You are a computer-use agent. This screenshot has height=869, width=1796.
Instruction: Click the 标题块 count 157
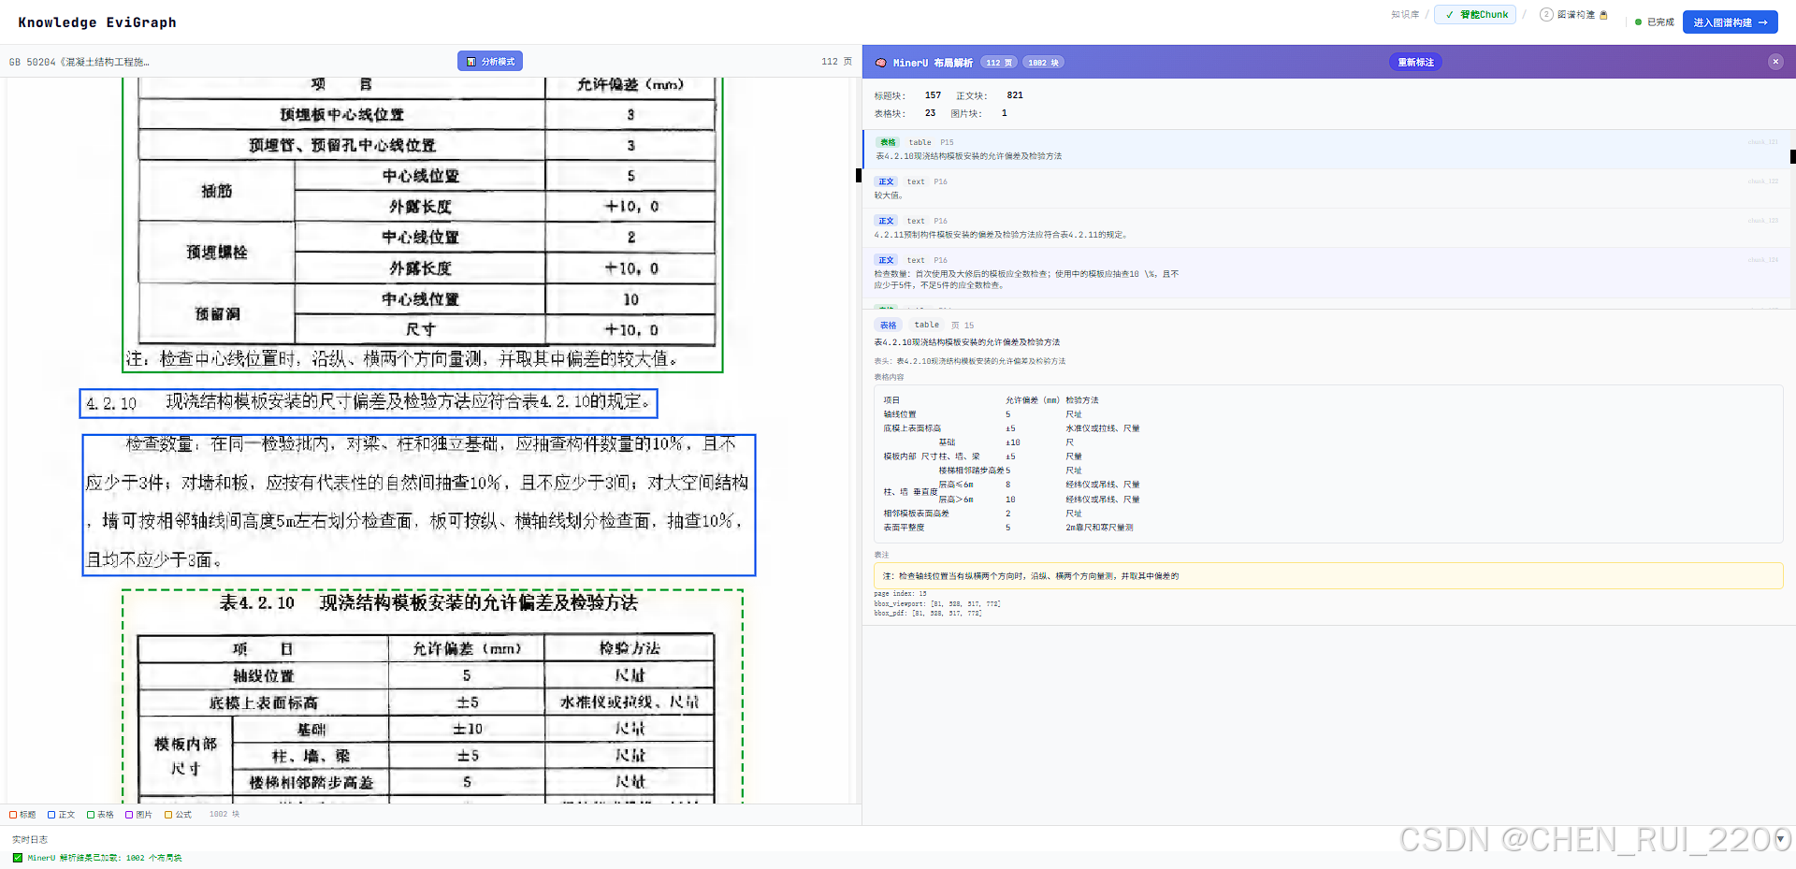click(933, 95)
